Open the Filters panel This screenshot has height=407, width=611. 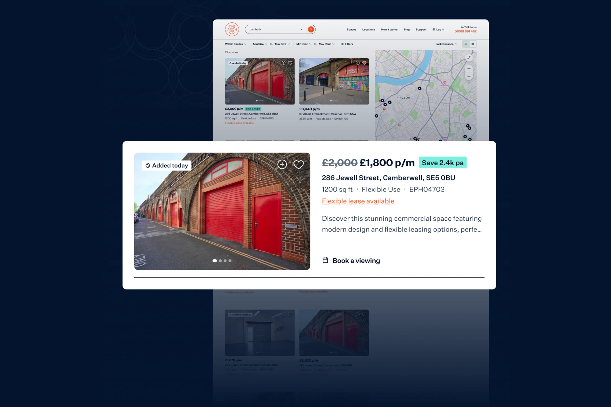coord(347,44)
